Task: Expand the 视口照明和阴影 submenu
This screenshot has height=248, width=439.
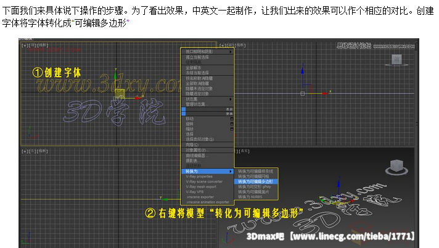Action: point(207,52)
